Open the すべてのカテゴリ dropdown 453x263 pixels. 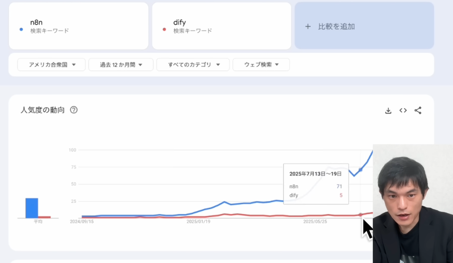click(193, 65)
